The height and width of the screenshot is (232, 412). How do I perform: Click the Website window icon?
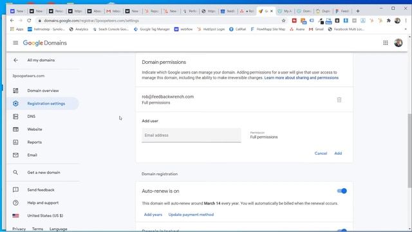point(15,129)
